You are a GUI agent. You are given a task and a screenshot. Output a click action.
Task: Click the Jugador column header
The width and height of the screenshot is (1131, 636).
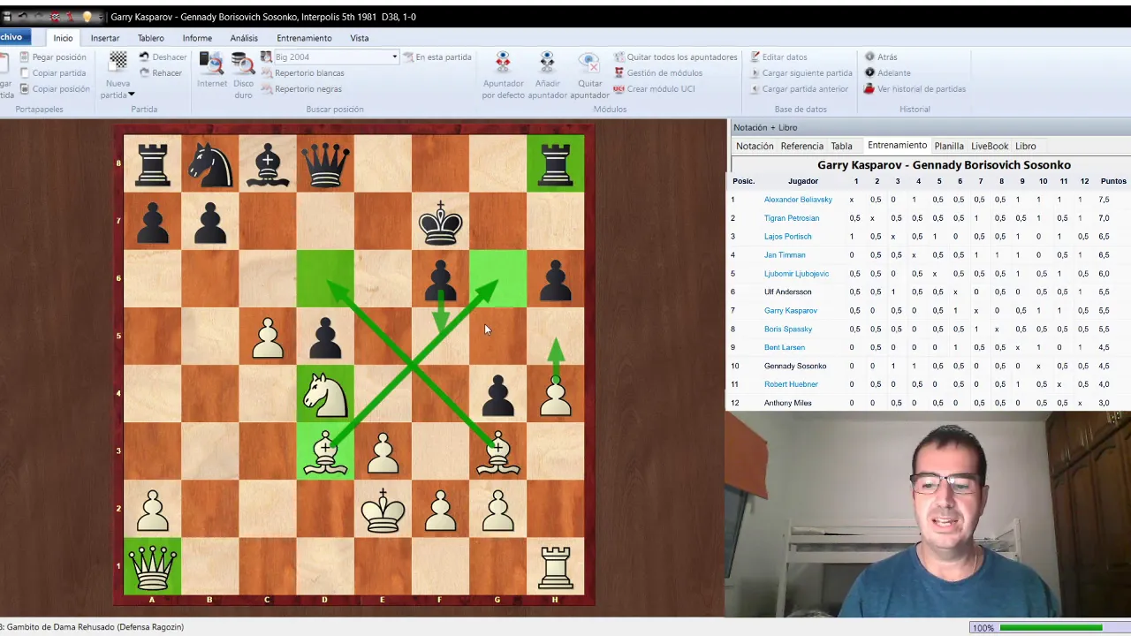802,181
